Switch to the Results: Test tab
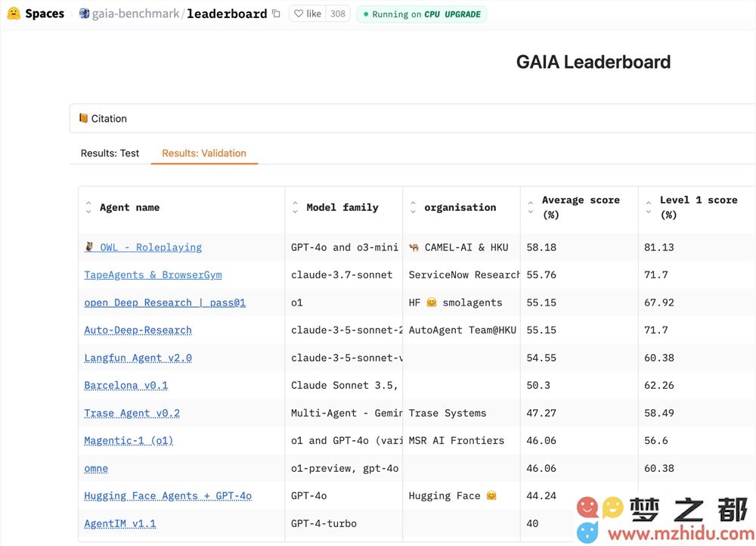 (x=110, y=153)
